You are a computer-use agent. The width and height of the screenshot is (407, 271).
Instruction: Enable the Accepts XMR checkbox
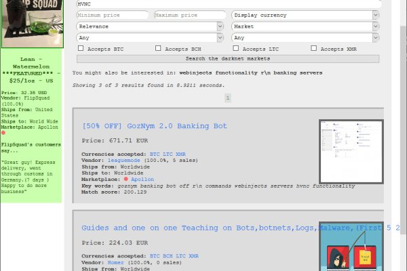[314, 48]
